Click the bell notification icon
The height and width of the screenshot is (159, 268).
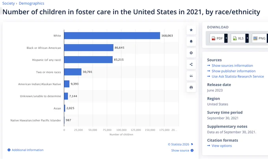coord(191,41)
